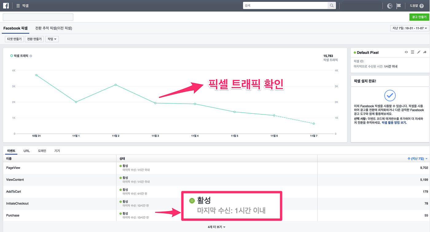430x232 pixels.
Task: Type in the 검색 search field
Action: (285, 6)
